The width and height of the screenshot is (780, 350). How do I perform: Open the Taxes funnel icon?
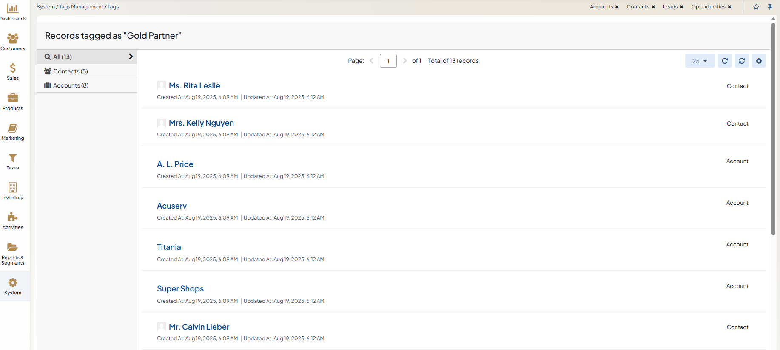13,158
